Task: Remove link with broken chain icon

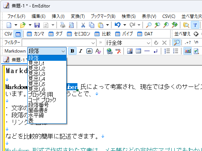Action: pos(118,51)
